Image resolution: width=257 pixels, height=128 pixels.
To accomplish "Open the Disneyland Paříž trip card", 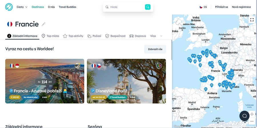I will coord(127,81).
